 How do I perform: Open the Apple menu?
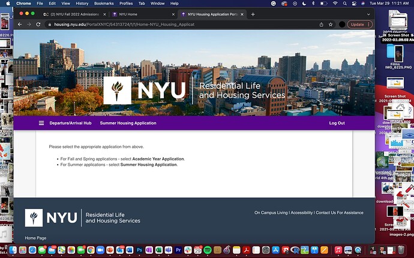8,4
